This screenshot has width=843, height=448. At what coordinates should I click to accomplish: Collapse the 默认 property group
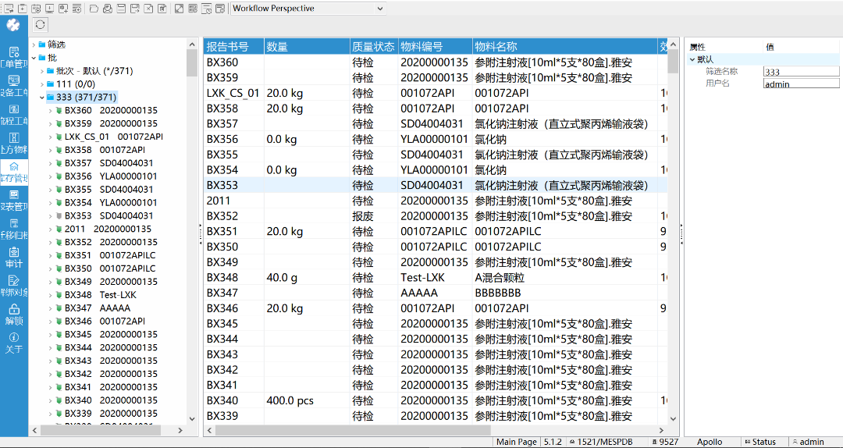click(x=692, y=59)
